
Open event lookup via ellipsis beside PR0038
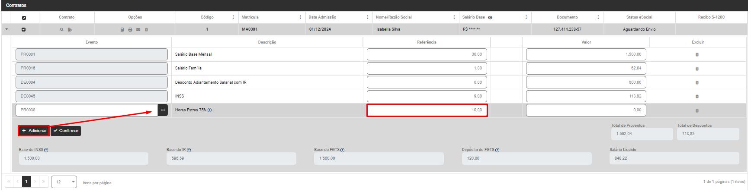[163, 110]
